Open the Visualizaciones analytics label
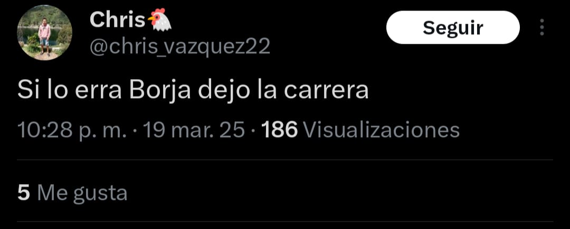This screenshot has width=570, height=229. (x=381, y=130)
